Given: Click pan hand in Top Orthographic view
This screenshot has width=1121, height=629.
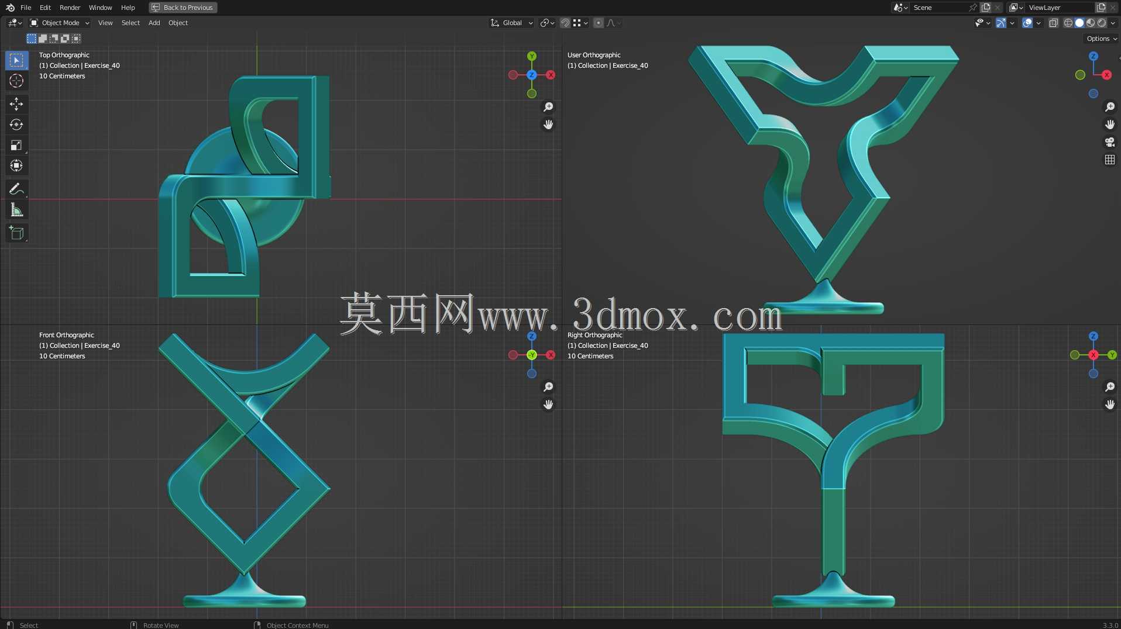Looking at the screenshot, I should coord(548,125).
